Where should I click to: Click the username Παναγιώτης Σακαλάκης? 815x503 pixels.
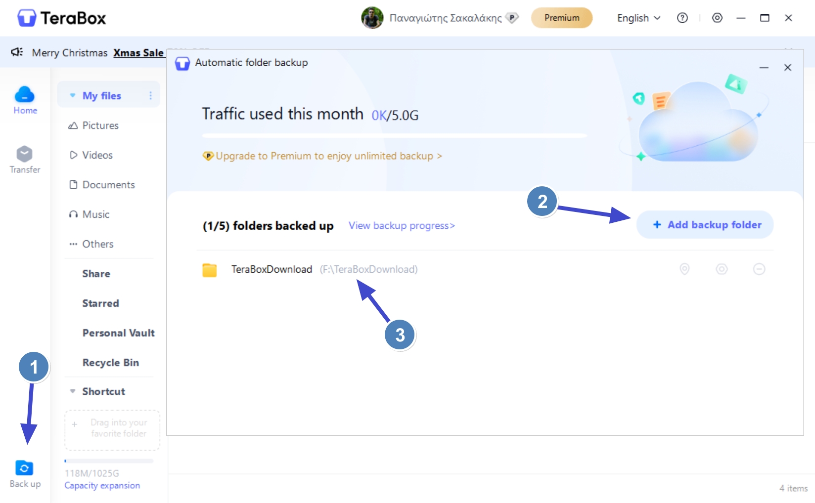(446, 18)
